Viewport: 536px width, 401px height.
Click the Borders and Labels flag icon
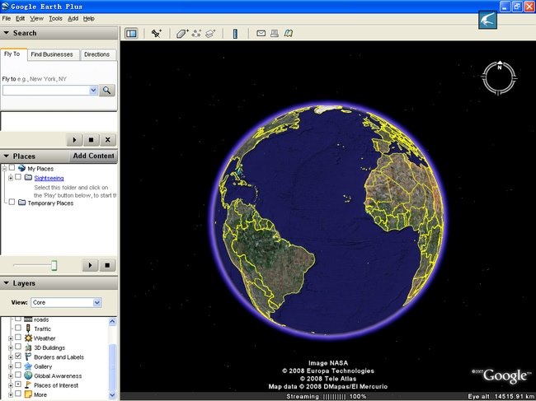click(x=28, y=357)
